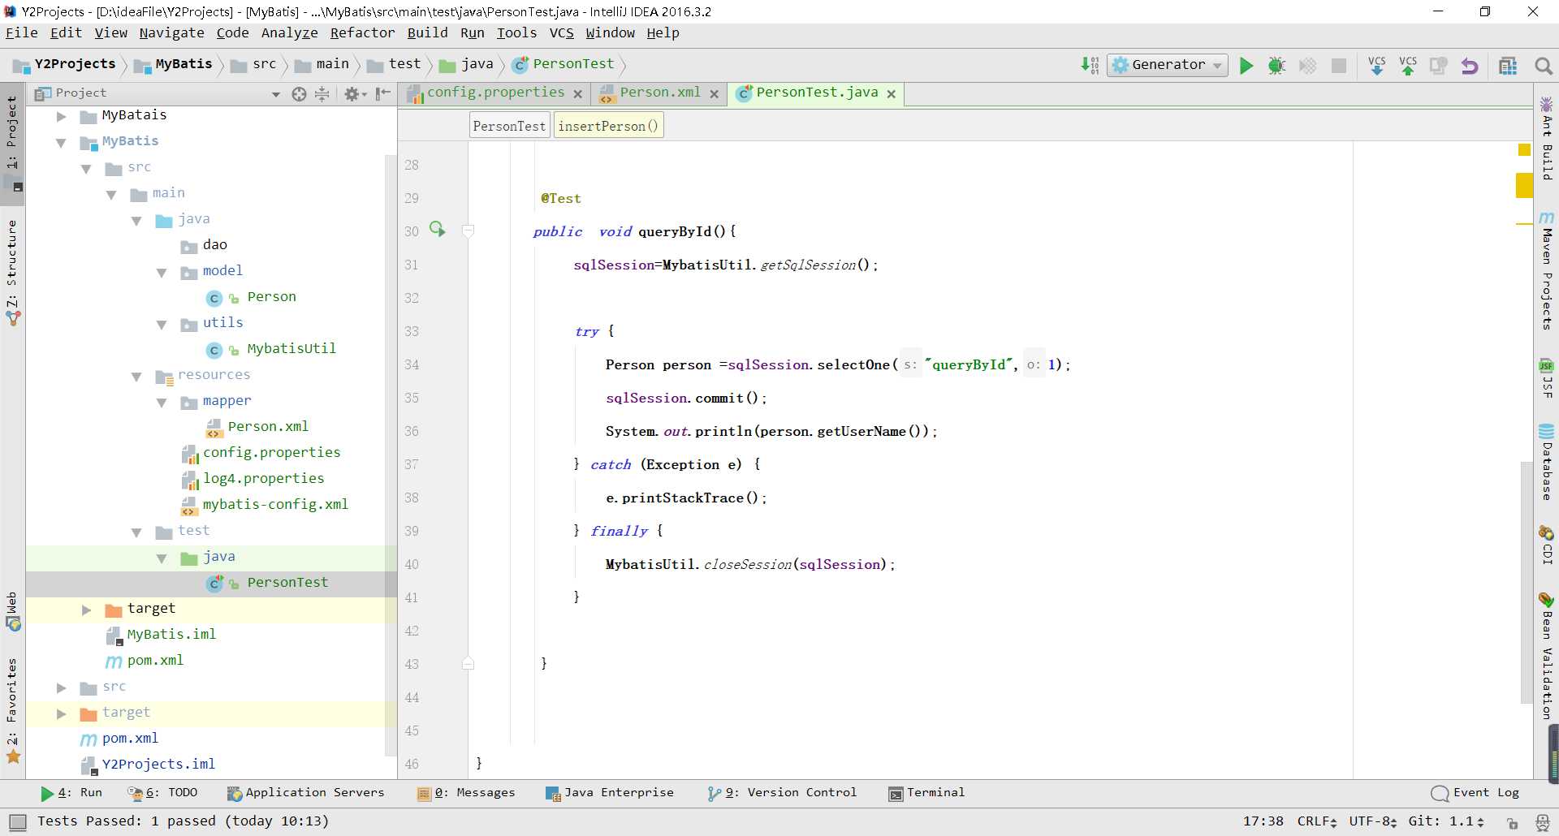
Task: Click Run with Coverage icon
Action: click(x=1308, y=66)
